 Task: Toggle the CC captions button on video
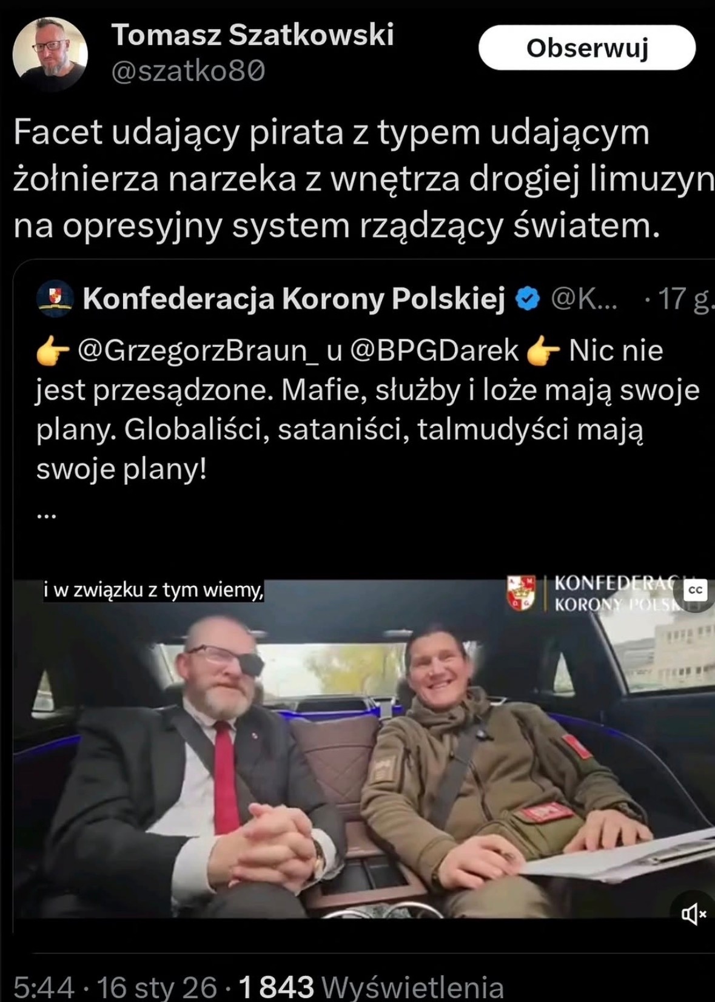coord(695,590)
